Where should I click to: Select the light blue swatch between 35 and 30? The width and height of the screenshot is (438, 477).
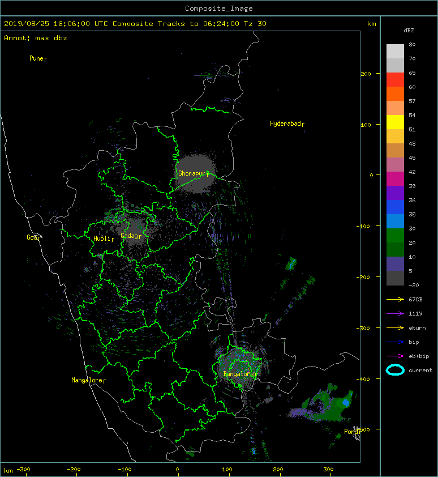(395, 221)
